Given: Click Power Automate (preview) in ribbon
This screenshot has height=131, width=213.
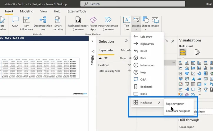Looking at the screenshot, I should (108, 23).
